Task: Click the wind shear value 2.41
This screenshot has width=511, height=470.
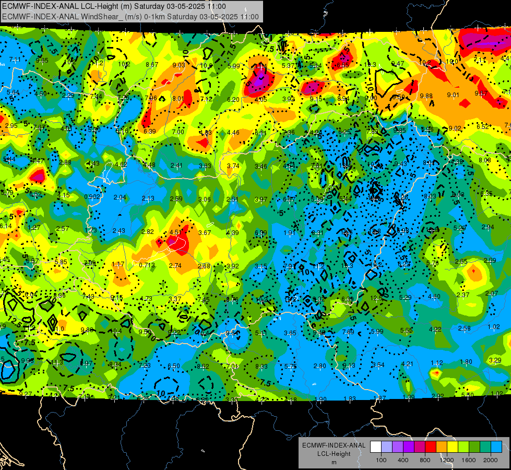Action: (x=176, y=166)
